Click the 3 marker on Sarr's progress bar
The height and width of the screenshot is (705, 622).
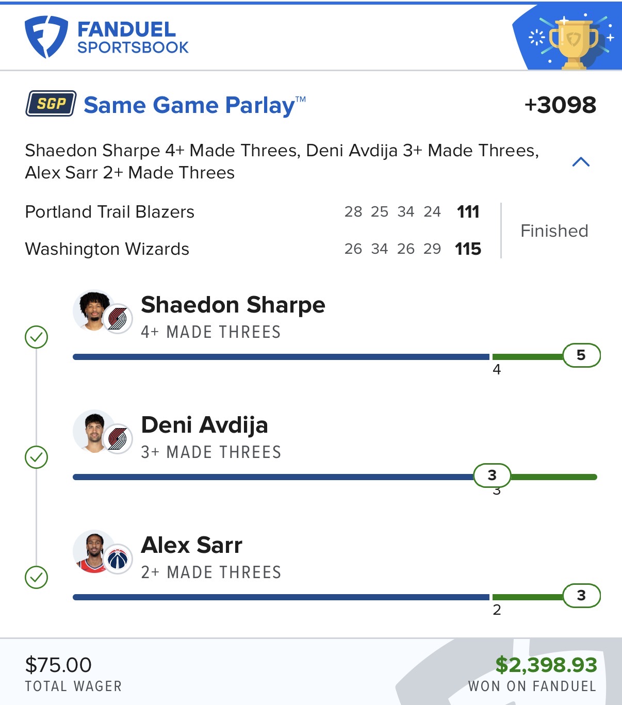[x=581, y=596]
